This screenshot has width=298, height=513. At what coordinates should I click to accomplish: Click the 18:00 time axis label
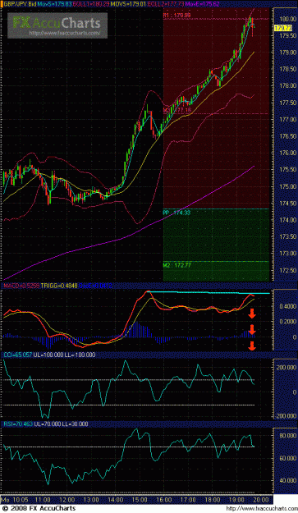click(213, 500)
